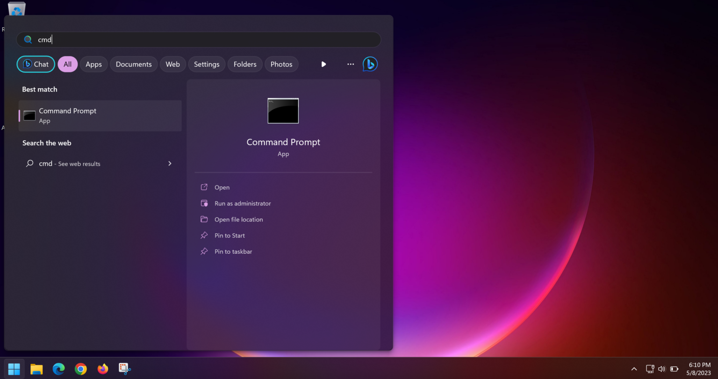Open the volume control in the tray
Viewport: 718px width, 379px height.
(662, 369)
